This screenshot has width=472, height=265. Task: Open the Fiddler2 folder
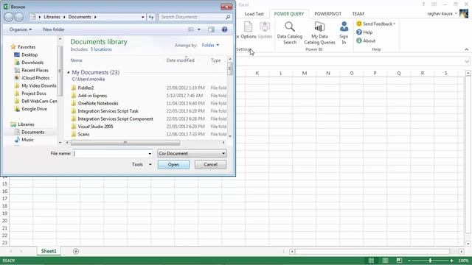(86, 88)
